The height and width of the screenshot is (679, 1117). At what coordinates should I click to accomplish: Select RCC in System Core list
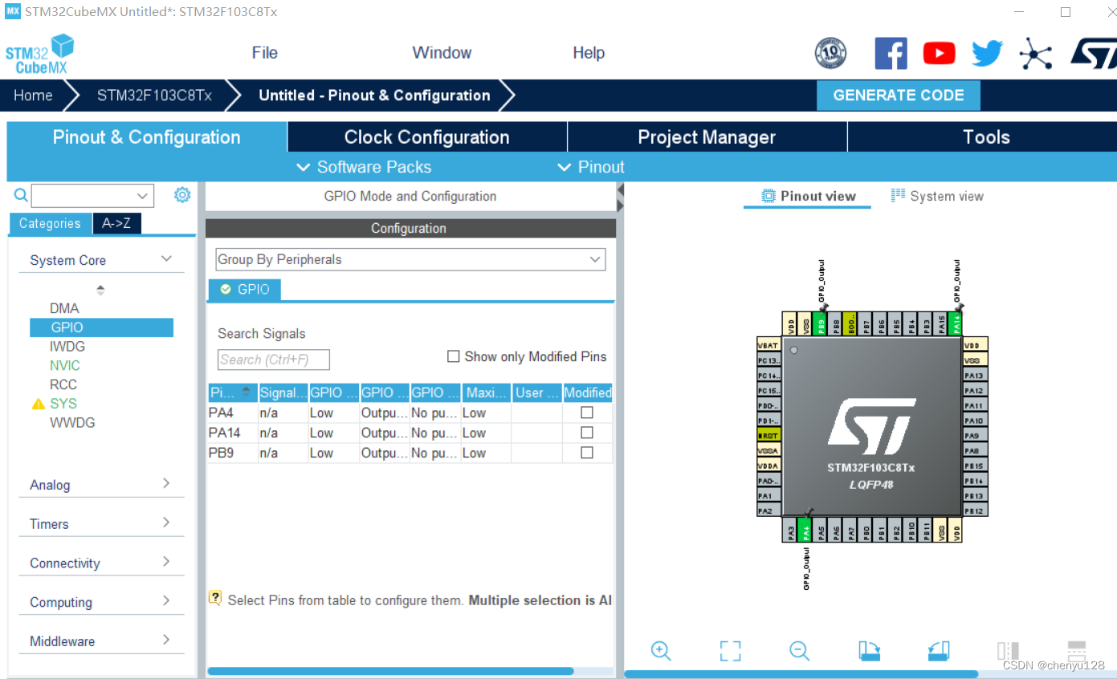[x=63, y=384]
